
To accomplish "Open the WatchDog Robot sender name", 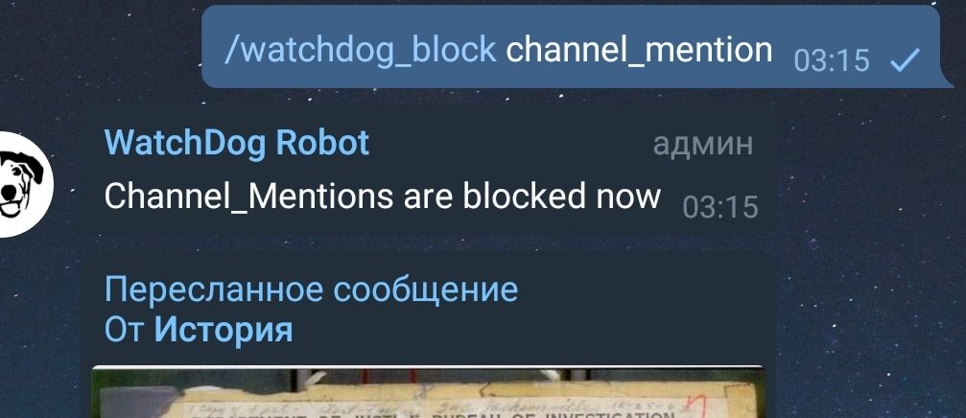I will pyautogui.click(x=237, y=143).
